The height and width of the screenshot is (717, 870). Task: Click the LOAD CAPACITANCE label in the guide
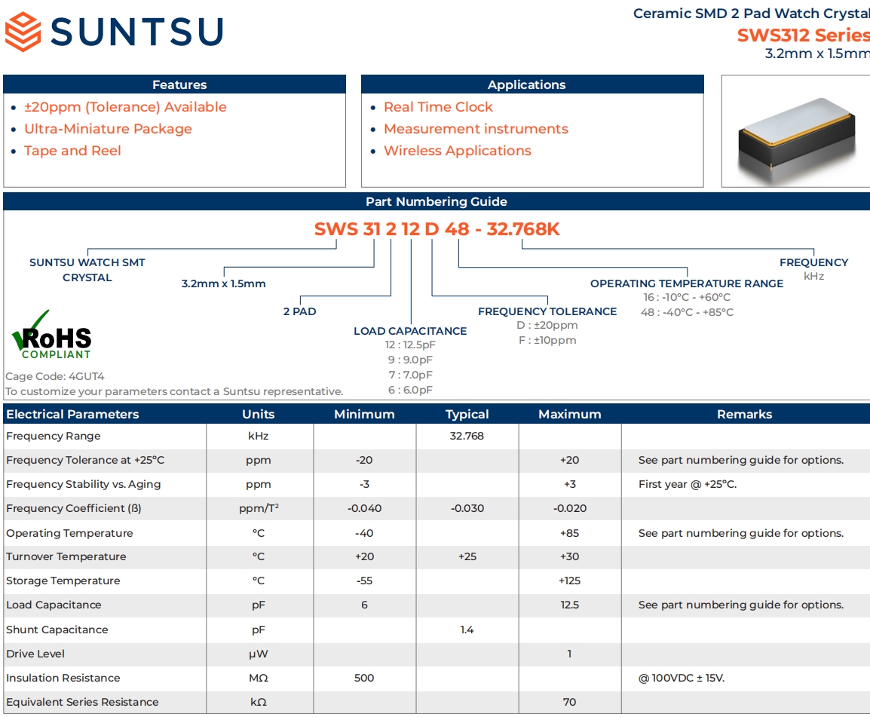[x=410, y=331]
